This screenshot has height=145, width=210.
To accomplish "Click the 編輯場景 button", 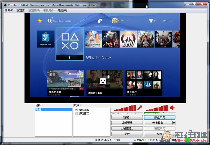I will click(x=127, y=123).
